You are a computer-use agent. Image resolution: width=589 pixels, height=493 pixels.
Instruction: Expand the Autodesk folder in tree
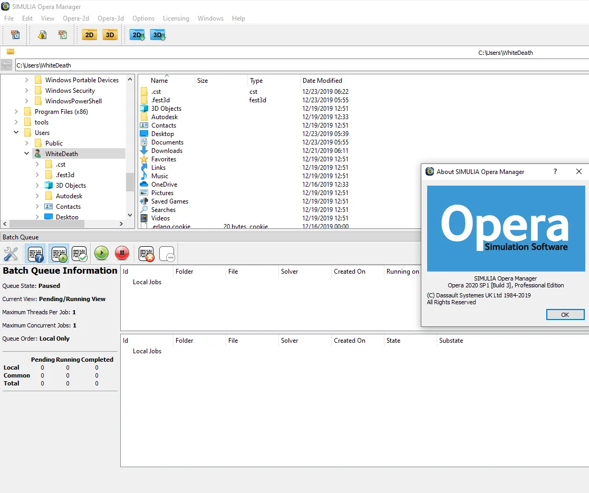point(37,196)
